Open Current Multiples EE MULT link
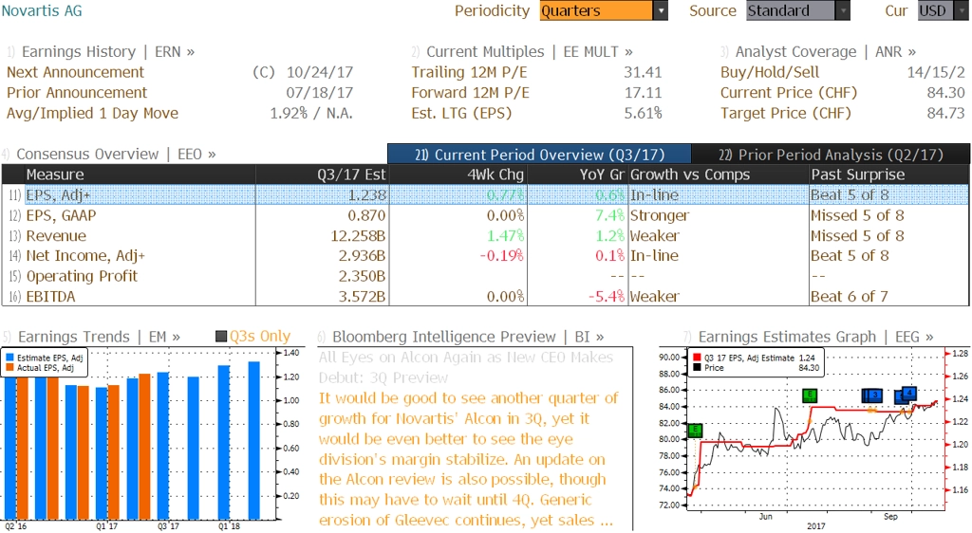 [x=530, y=51]
